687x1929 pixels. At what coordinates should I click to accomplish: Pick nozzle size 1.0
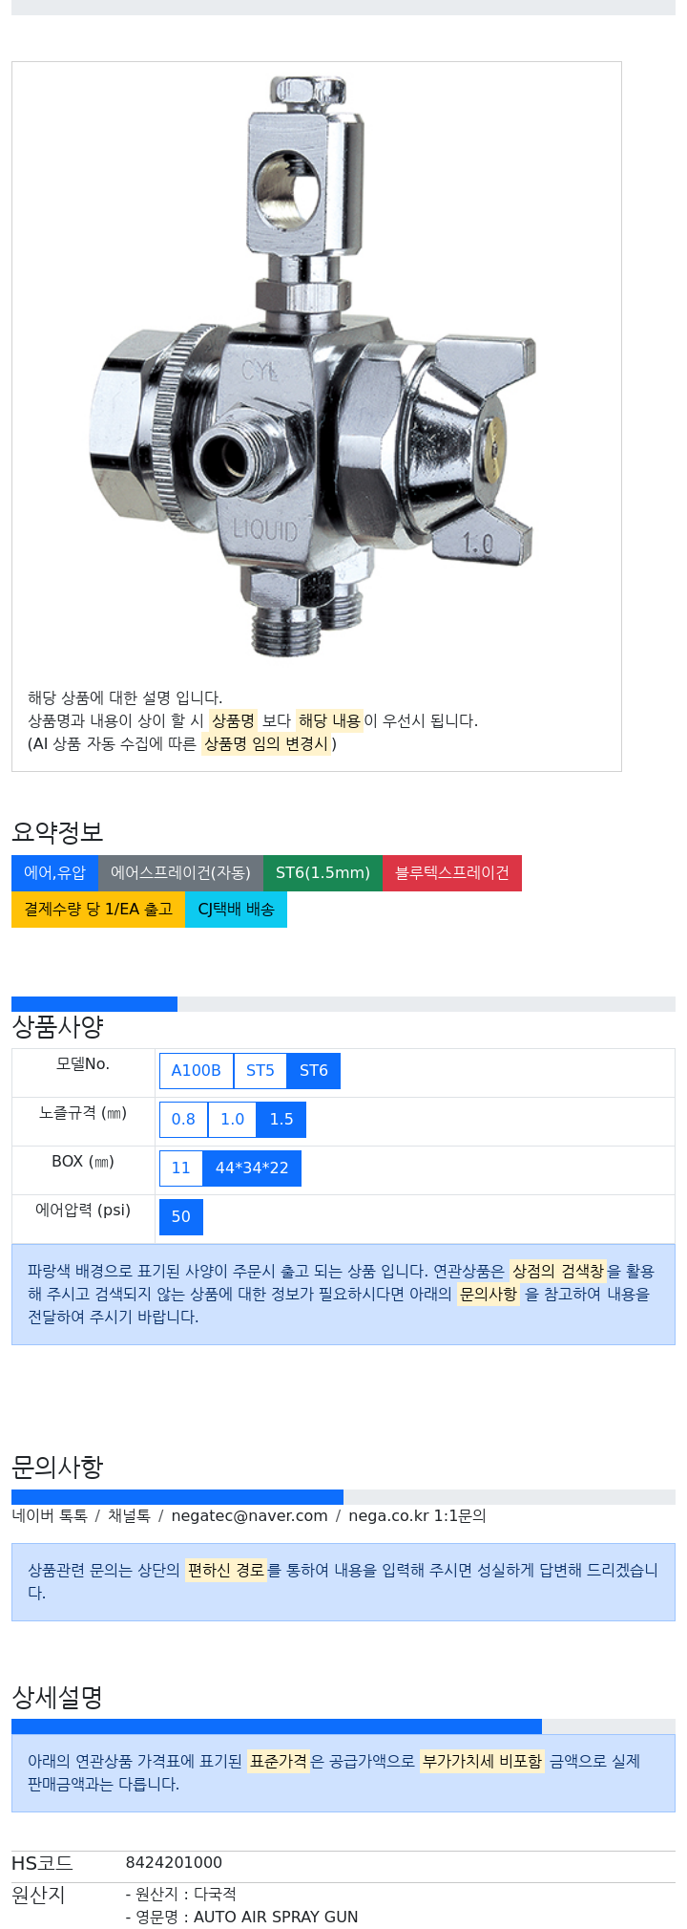(x=232, y=1120)
